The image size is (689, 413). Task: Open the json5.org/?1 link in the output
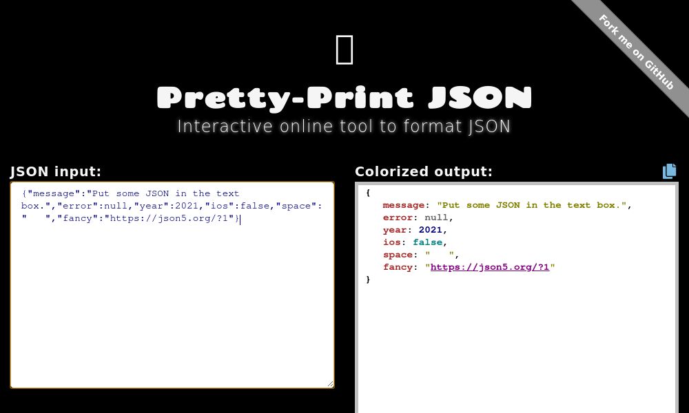(490, 267)
